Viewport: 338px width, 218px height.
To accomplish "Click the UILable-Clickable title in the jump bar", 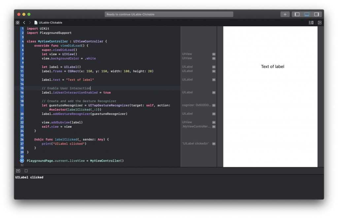I will tap(50, 22).
